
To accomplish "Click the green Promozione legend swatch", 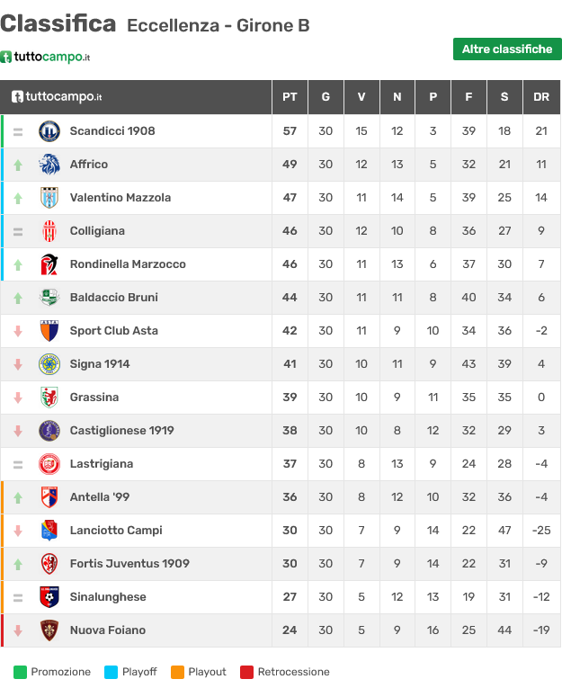I will (x=20, y=672).
